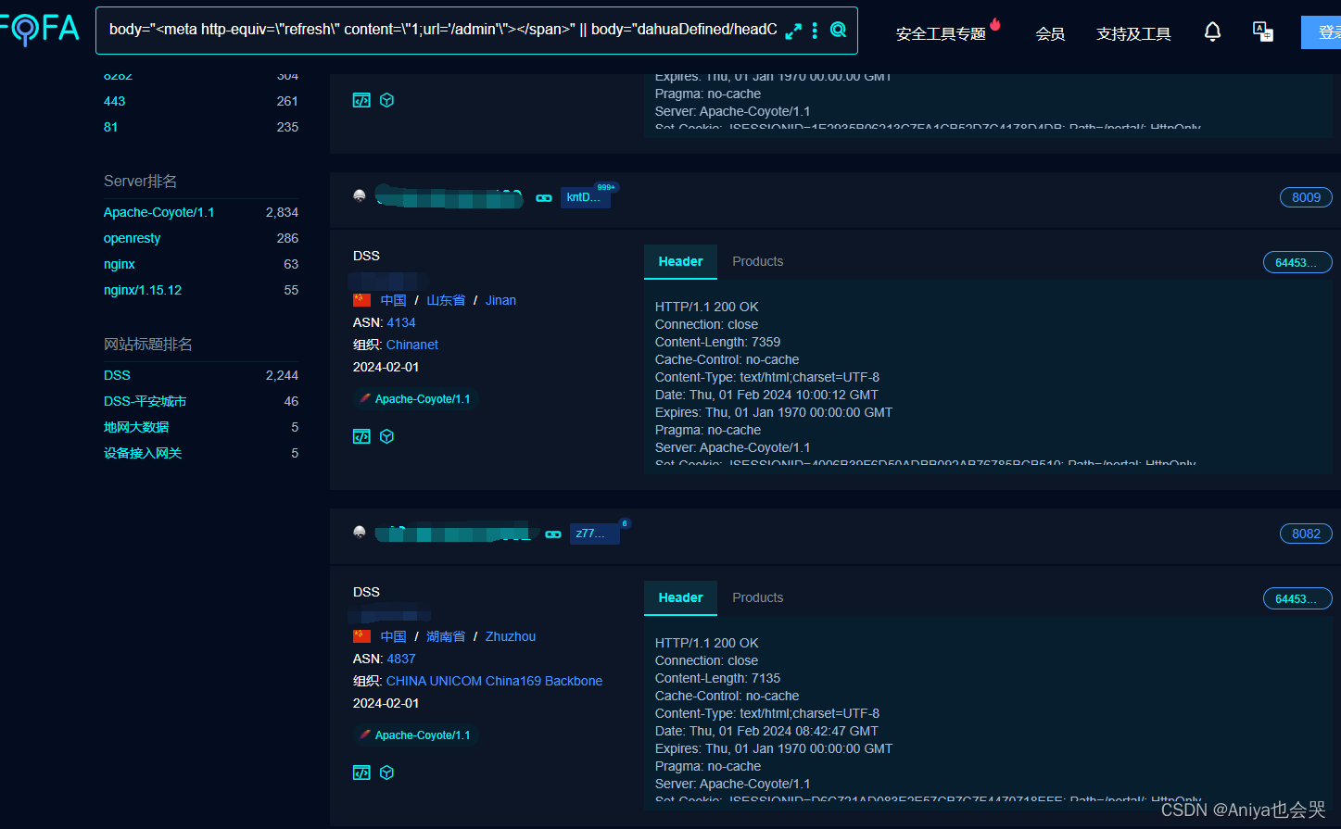Click the Jinan city link
Viewport: 1341px width, 829px height.
pyautogui.click(x=500, y=300)
